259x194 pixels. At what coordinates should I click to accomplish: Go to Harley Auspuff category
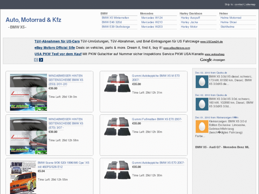(190, 18)
